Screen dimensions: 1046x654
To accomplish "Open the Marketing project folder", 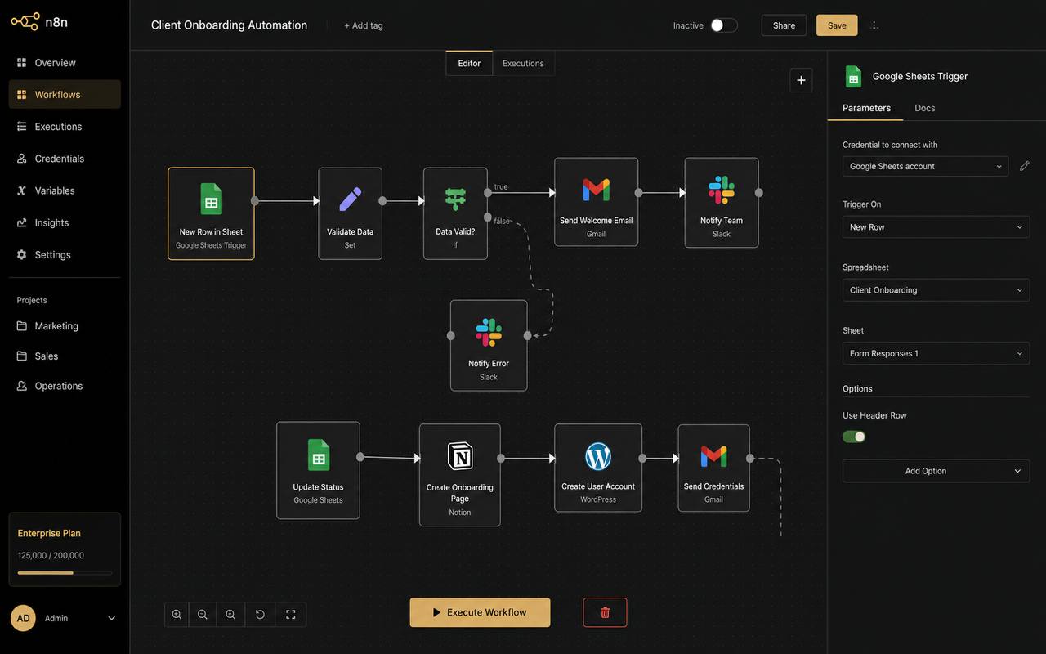I will point(65,326).
